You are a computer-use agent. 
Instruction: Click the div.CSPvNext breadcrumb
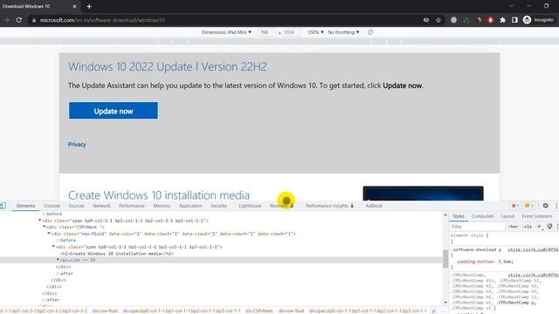(x=259, y=311)
